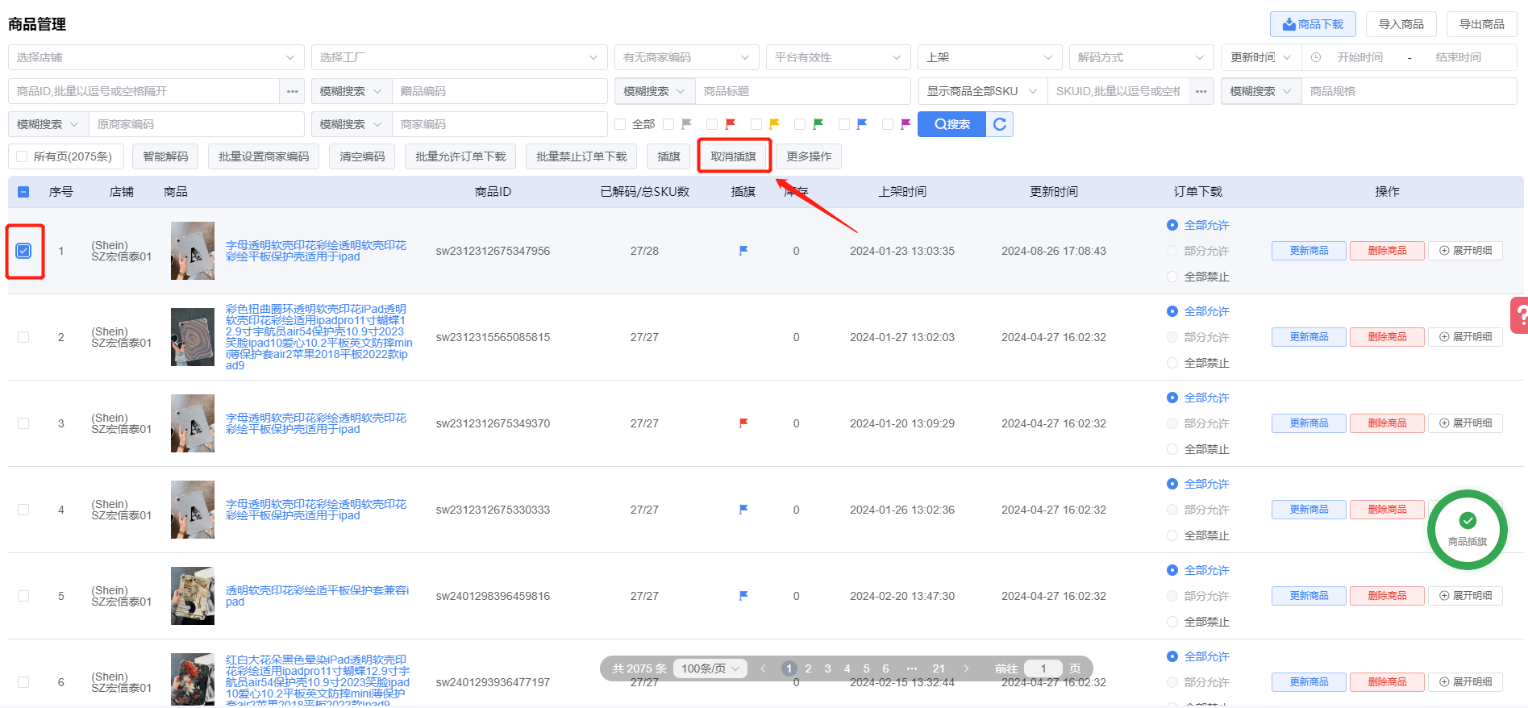This screenshot has width=1528, height=708.
Task: Click 删除商品 for row 3
Action: coord(1387,423)
